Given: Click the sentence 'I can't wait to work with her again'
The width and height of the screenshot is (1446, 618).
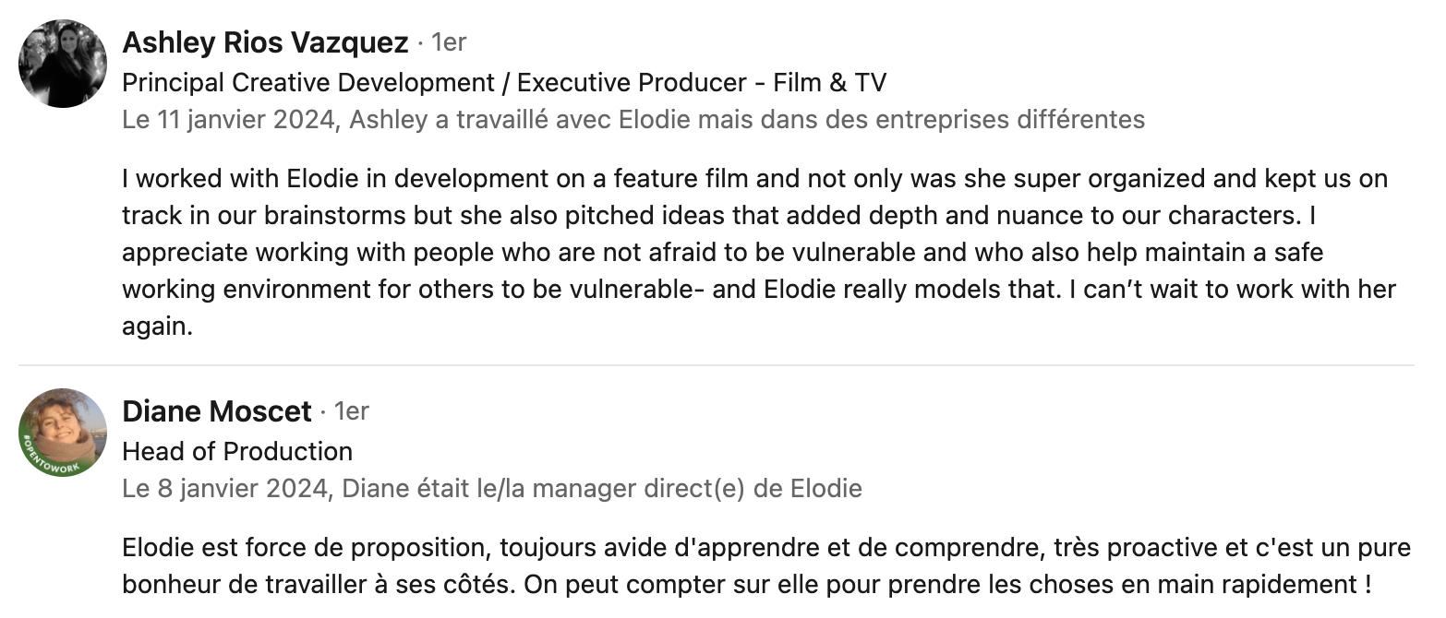Looking at the screenshot, I should tap(1233, 290).
